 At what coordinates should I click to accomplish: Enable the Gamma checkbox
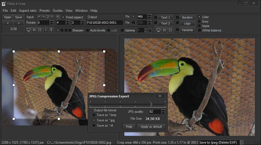(x=122, y=30)
